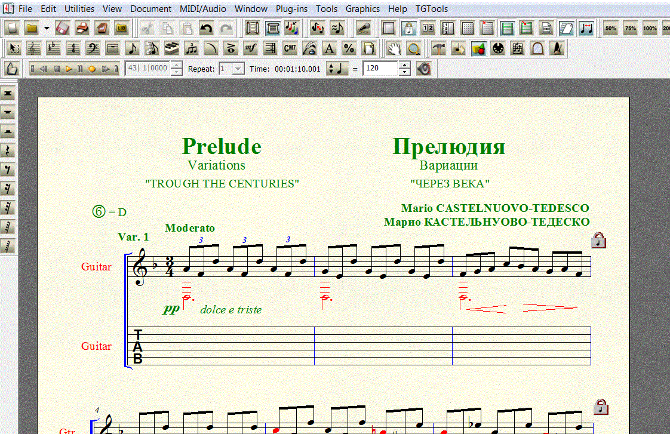Viewport: 670px width, 434px height.
Task: Select the Clef tool
Action: [x=93, y=48]
